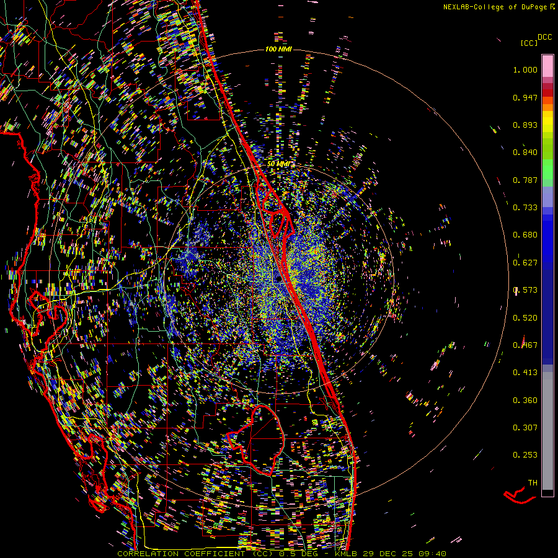Viewport: 558px width, 558px height.
Task: Click the 0.627 scale value
Action: tap(525, 263)
